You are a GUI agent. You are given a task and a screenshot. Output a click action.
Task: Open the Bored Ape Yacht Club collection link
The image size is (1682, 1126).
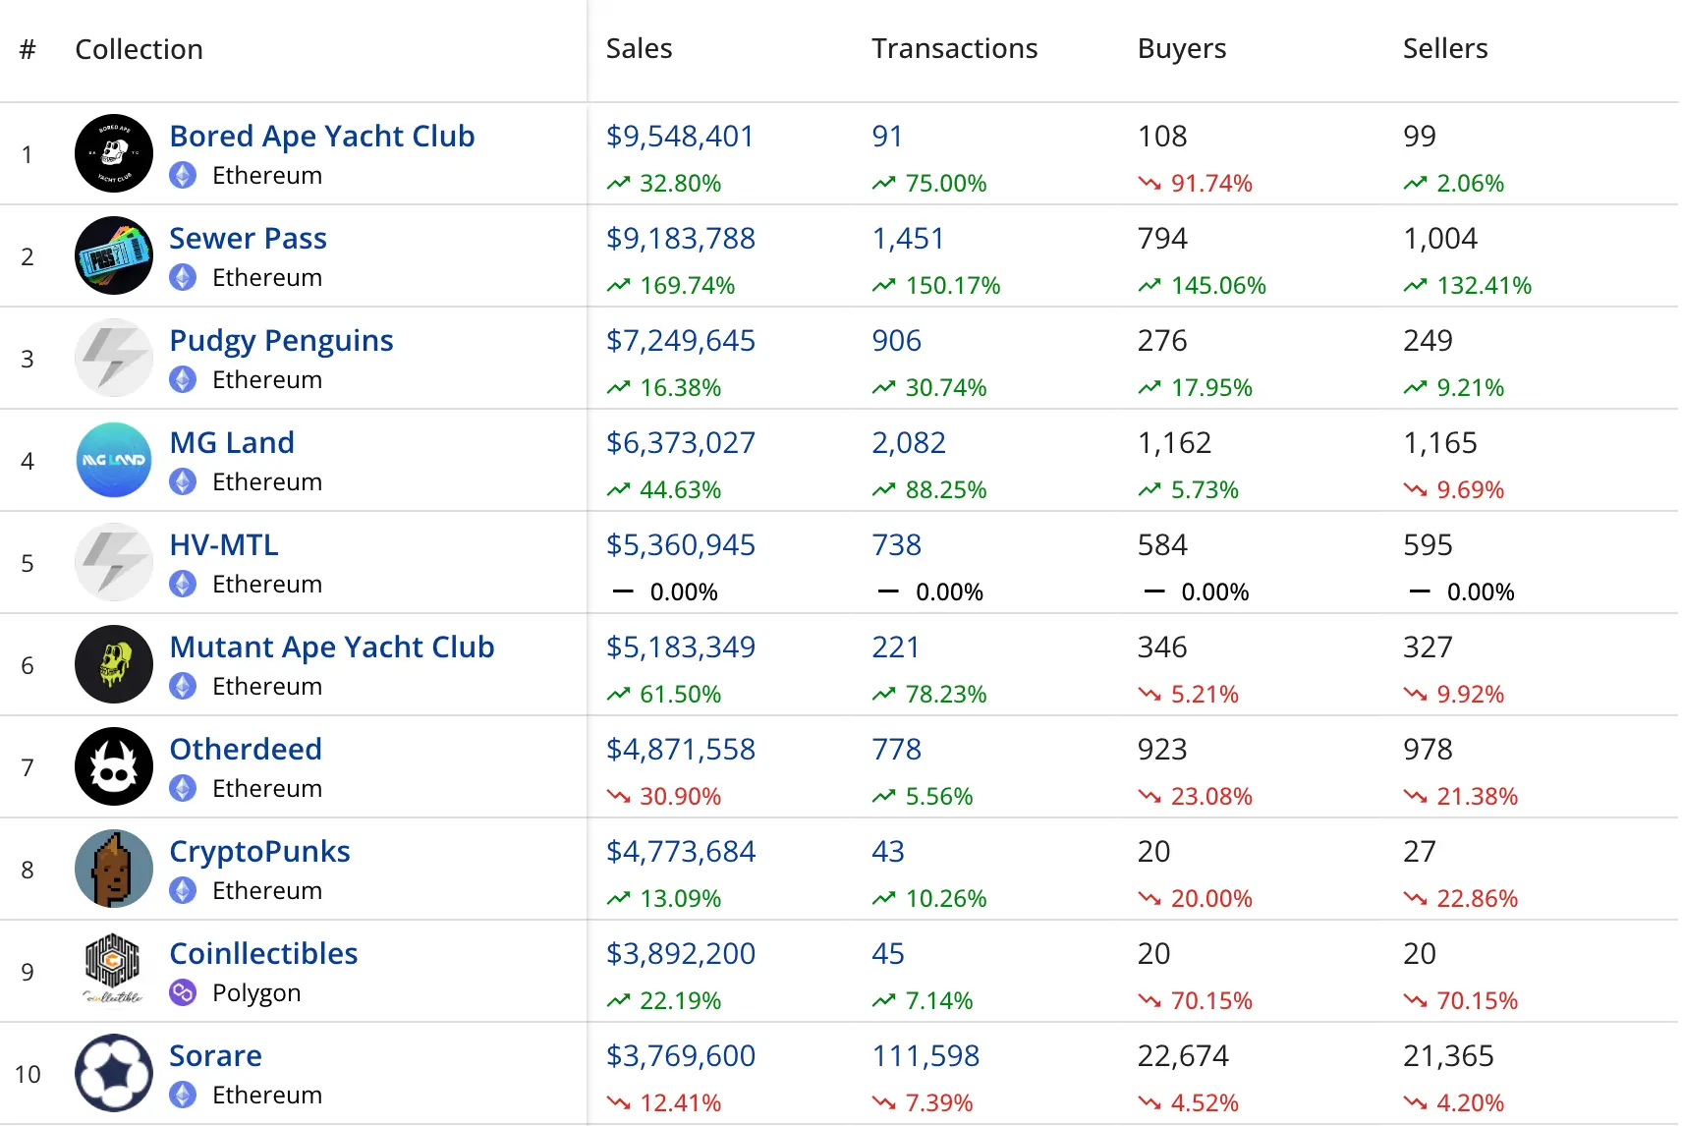pos(322,136)
